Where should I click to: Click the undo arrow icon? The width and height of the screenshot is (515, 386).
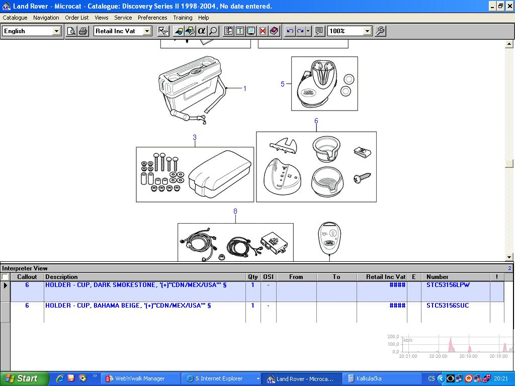coord(290,31)
